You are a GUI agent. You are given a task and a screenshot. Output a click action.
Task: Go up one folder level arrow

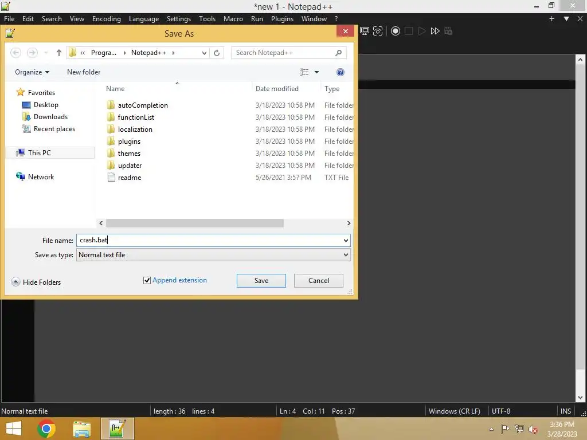[59, 53]
